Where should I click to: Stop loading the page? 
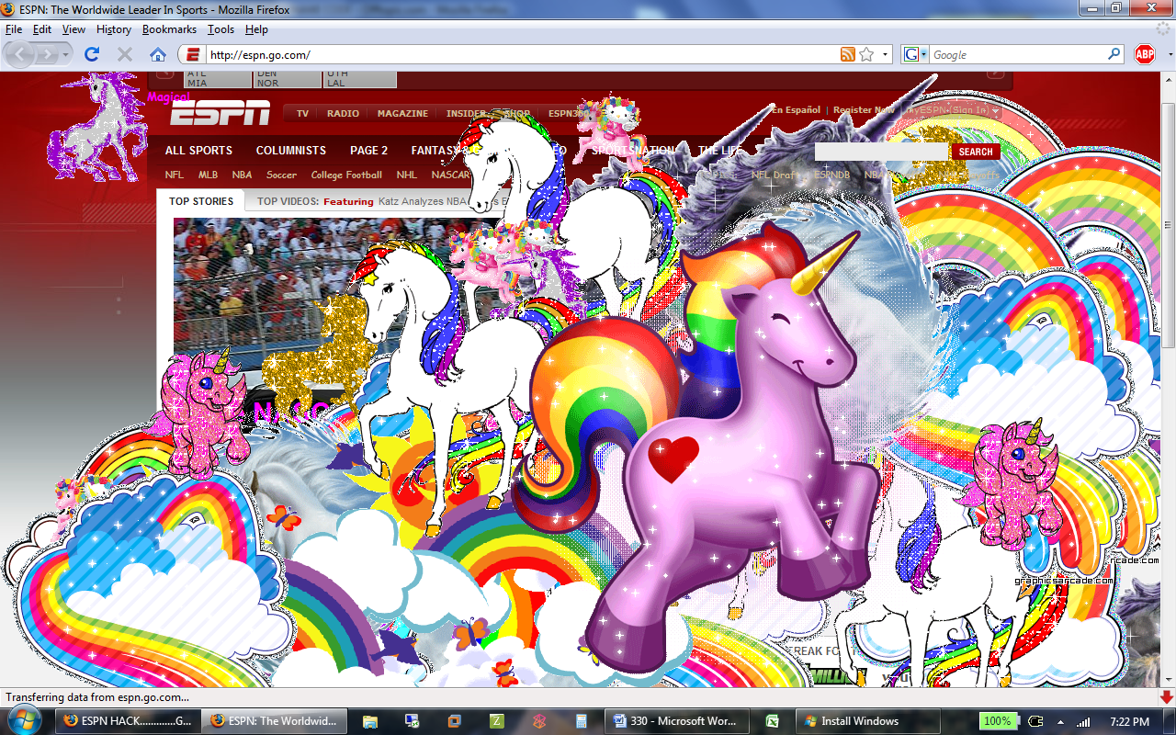coord(125,55)
